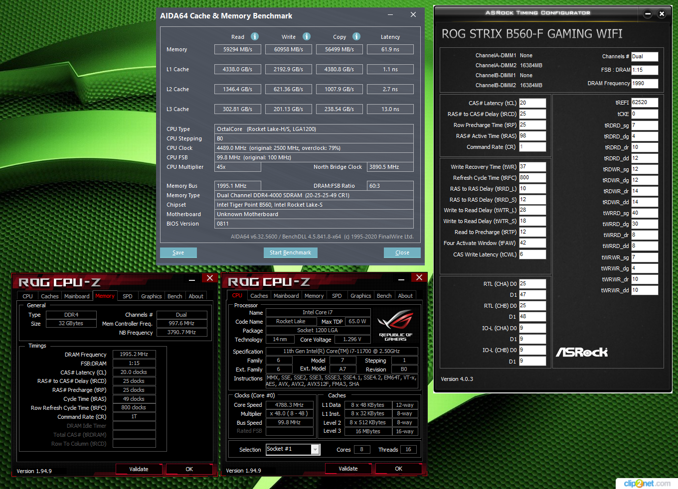The image size is (678, 489).
Task: Click the Size value 32 GBytes in CPU-Z
Action: click(71, 324)
